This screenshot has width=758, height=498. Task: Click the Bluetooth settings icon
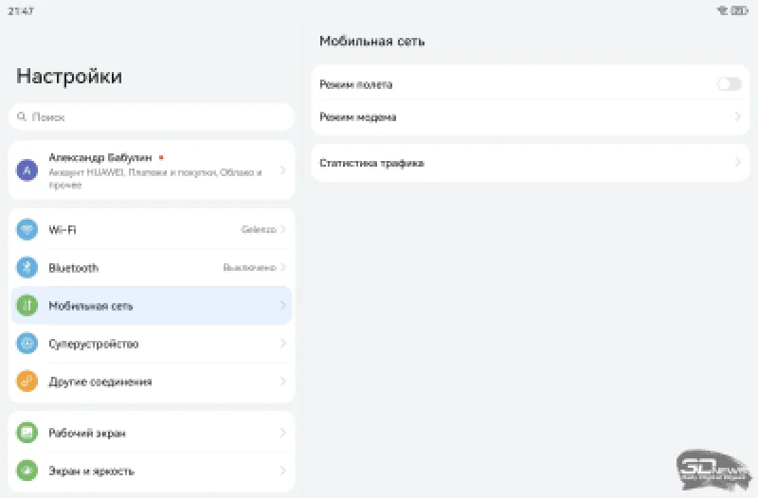coord(27,268)
